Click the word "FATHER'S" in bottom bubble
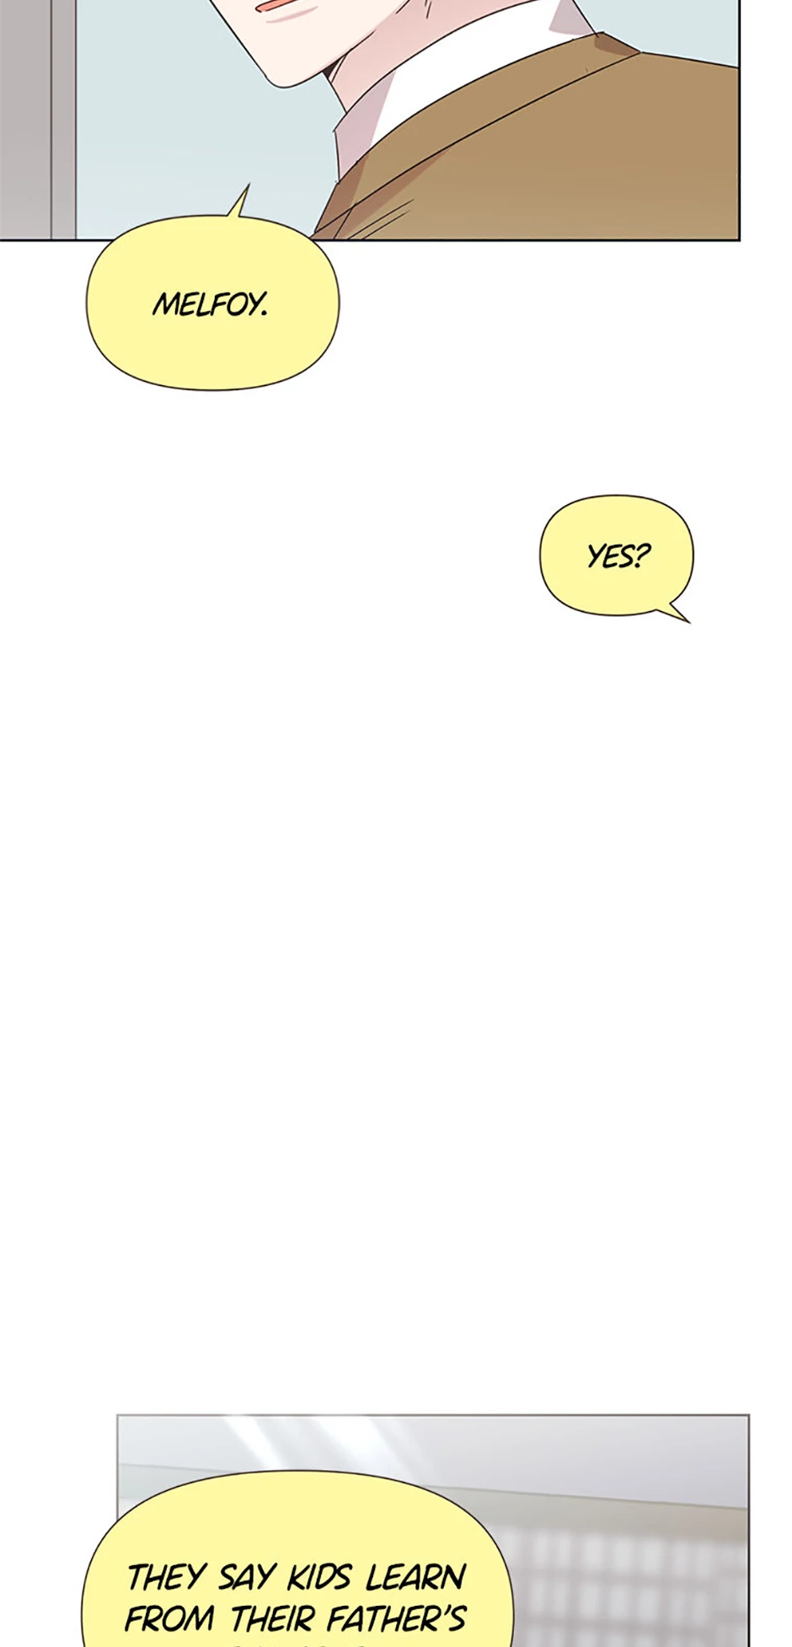Image resolution: width=792 pixels, height=1647 pixels. tap(396, 1618)
